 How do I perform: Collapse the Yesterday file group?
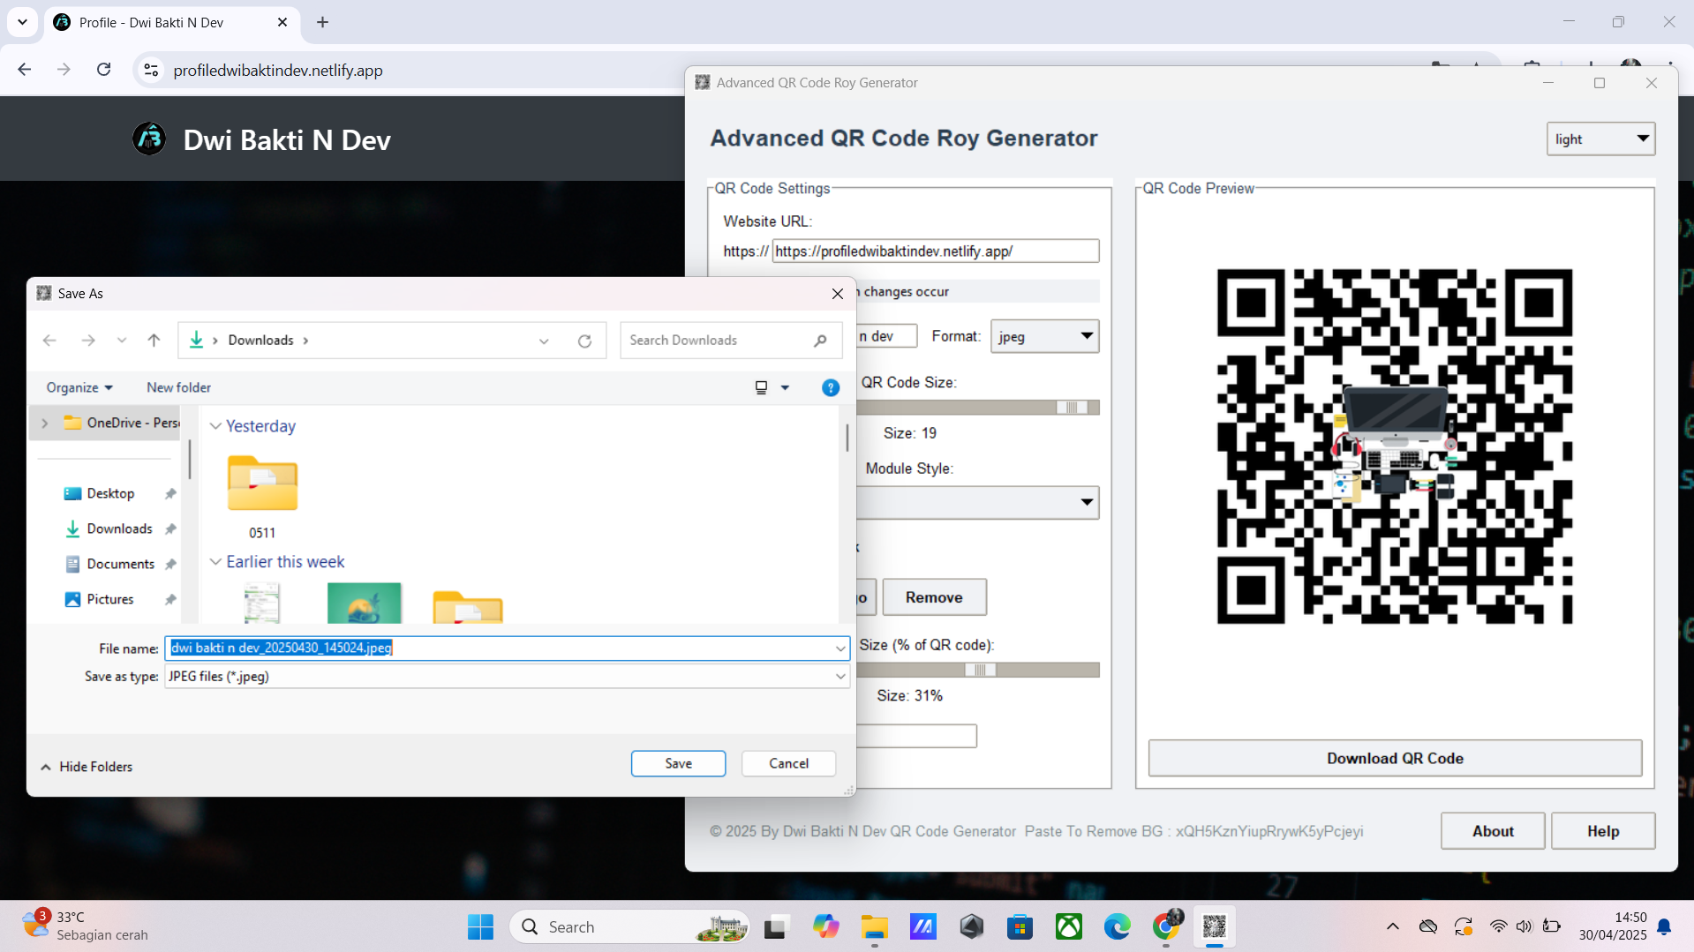[x=215, y=426]
